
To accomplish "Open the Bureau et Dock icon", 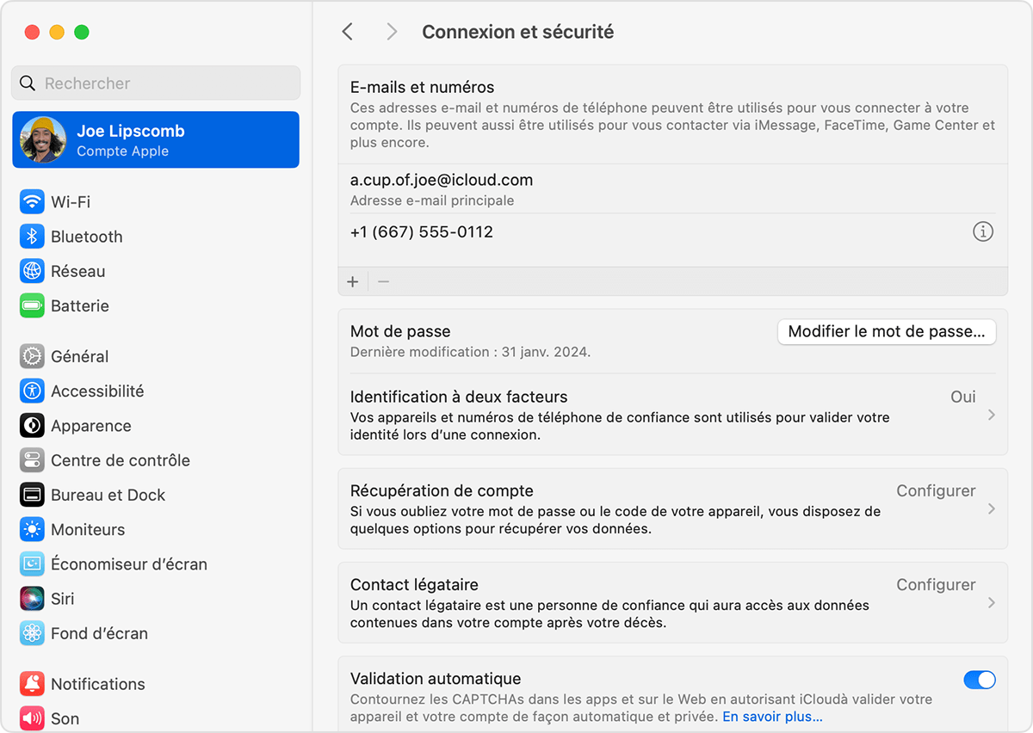I will pos(32,495).
